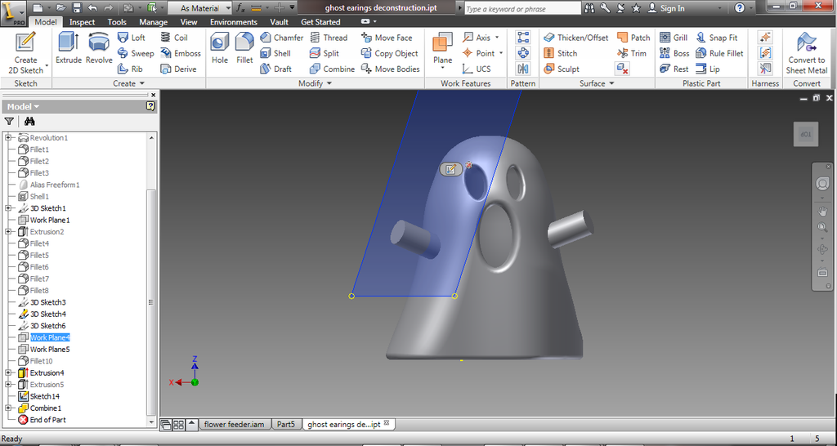The height and width of the screenshot is (446, 837).
Task: Expand the Combine1 tree node
Action: coord(8,408)
